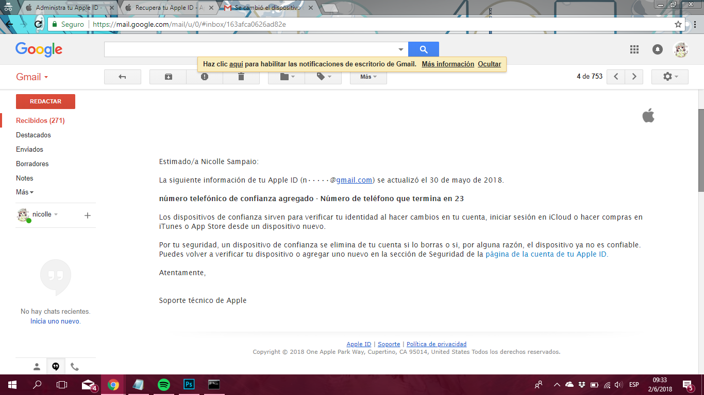Close the Recupera tu Apple ID tab

click(211, 8)
